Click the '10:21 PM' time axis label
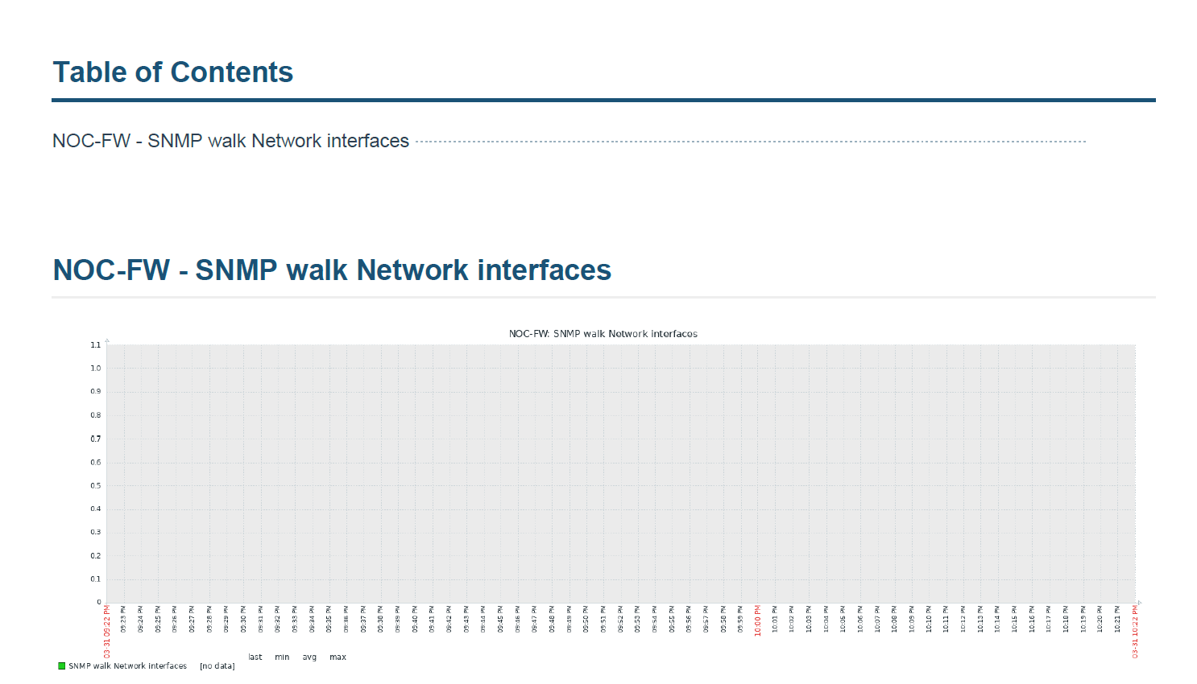The width and height of the screenshot is (1197, 684). [x=1117, y=620]
